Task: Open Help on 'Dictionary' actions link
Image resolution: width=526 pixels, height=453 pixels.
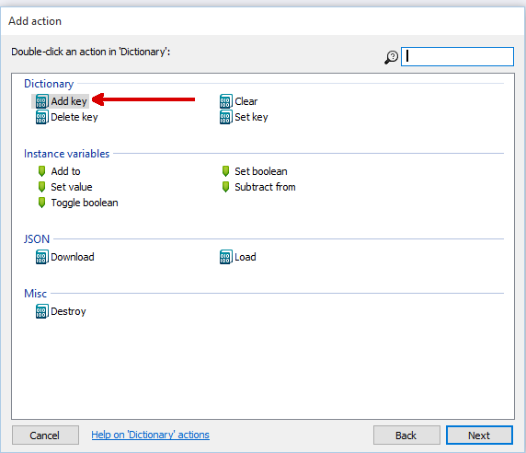Action: (150, 435)
